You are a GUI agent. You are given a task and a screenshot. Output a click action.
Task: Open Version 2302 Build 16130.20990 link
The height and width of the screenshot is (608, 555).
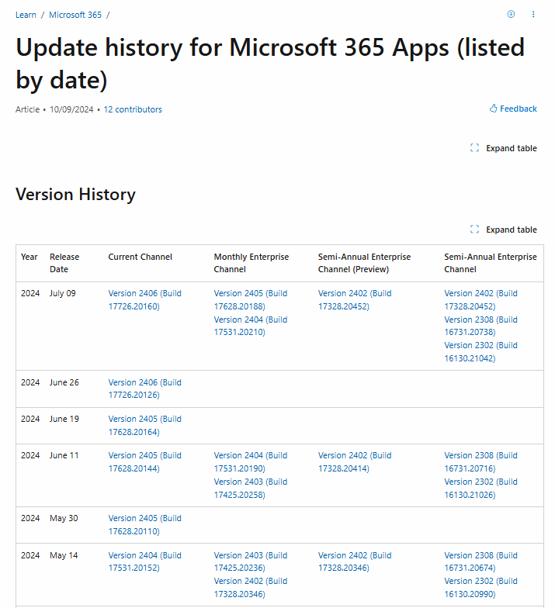pos(481,588)
